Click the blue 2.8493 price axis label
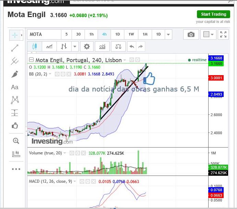237x209 pixels. [x=216, y=94]
